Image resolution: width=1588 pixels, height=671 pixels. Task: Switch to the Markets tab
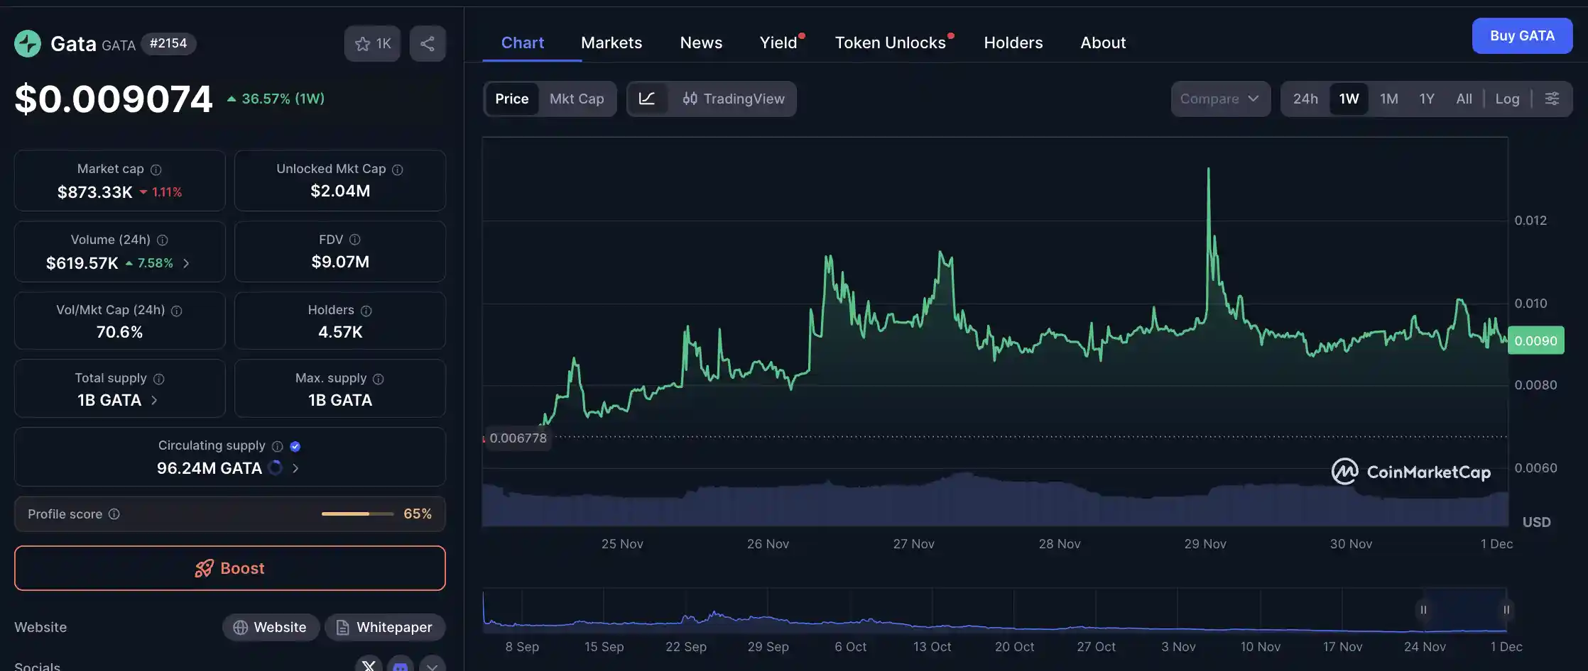point(611,43)
